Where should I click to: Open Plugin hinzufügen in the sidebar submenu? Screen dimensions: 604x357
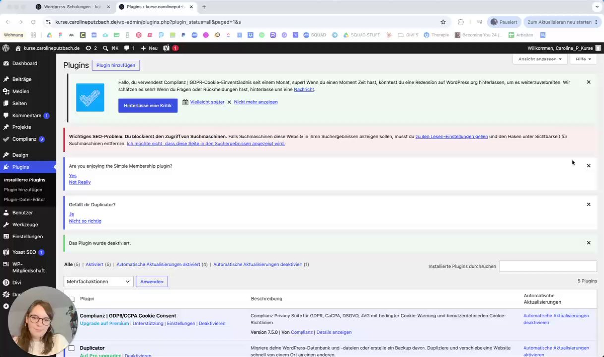pyautogui.click(x=23, y=190)
